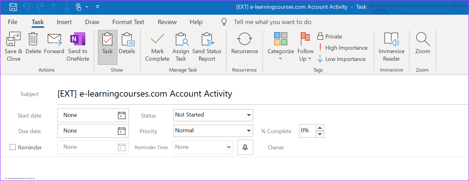Image resolution: width=469 pixels, height=181 pixels.
Task: Edit the Subject field text
Action: pyautogui.click(x=263, y=93)
